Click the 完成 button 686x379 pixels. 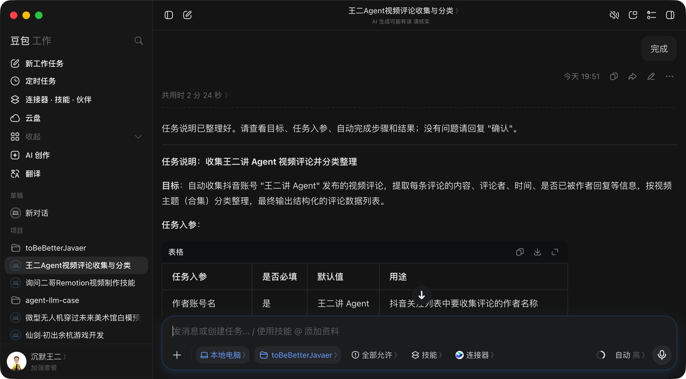click(659, 49)
